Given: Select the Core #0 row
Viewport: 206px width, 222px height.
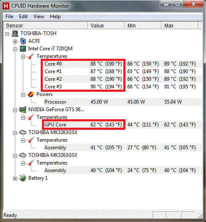Looking at the screenshot, I should click(123, 64).
